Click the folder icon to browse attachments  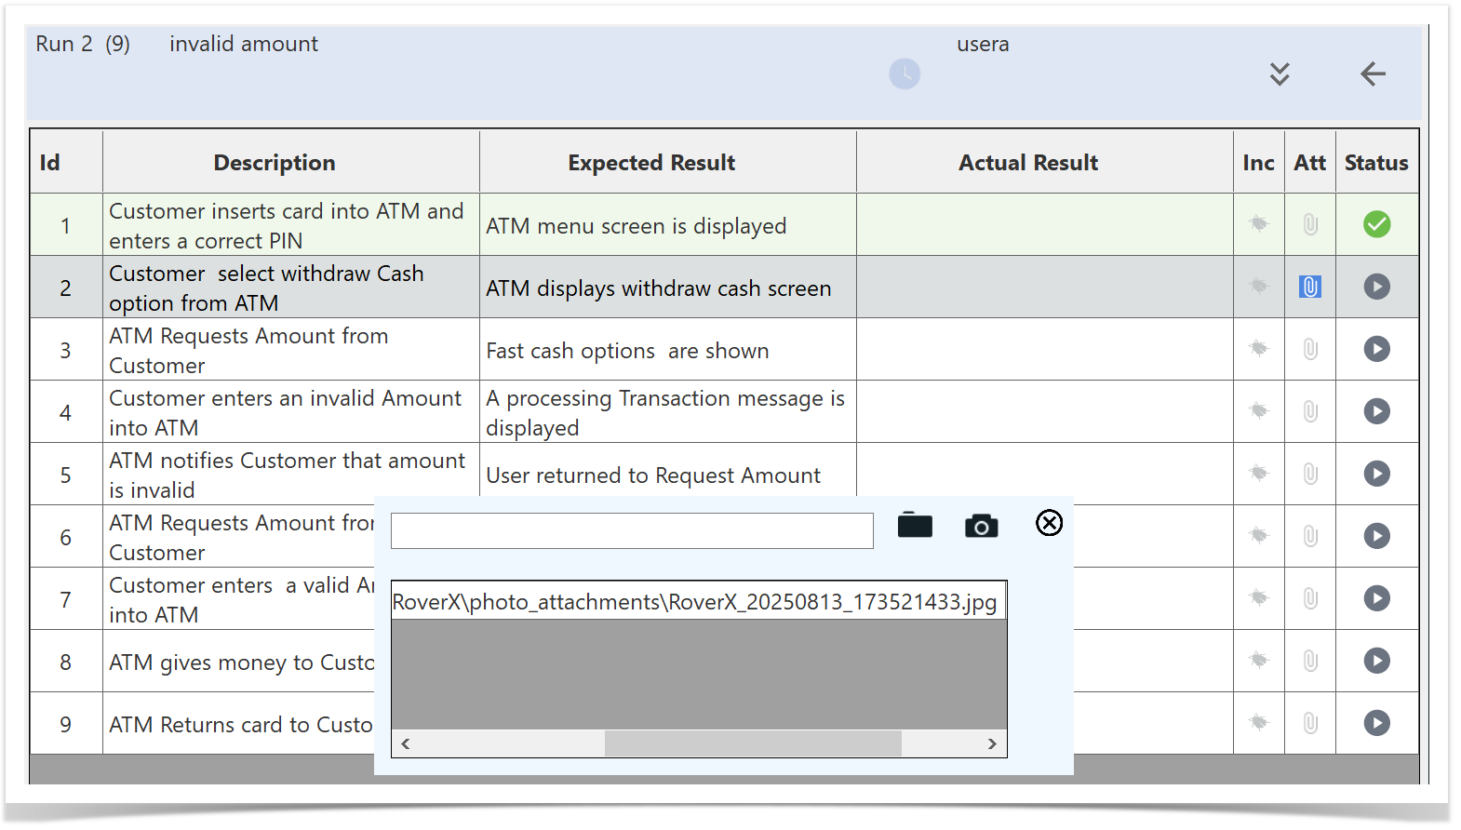pyautogui.click(x=915, y=526)
